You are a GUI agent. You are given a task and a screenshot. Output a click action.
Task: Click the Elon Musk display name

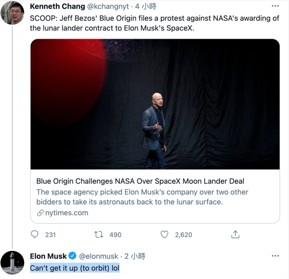48,256
